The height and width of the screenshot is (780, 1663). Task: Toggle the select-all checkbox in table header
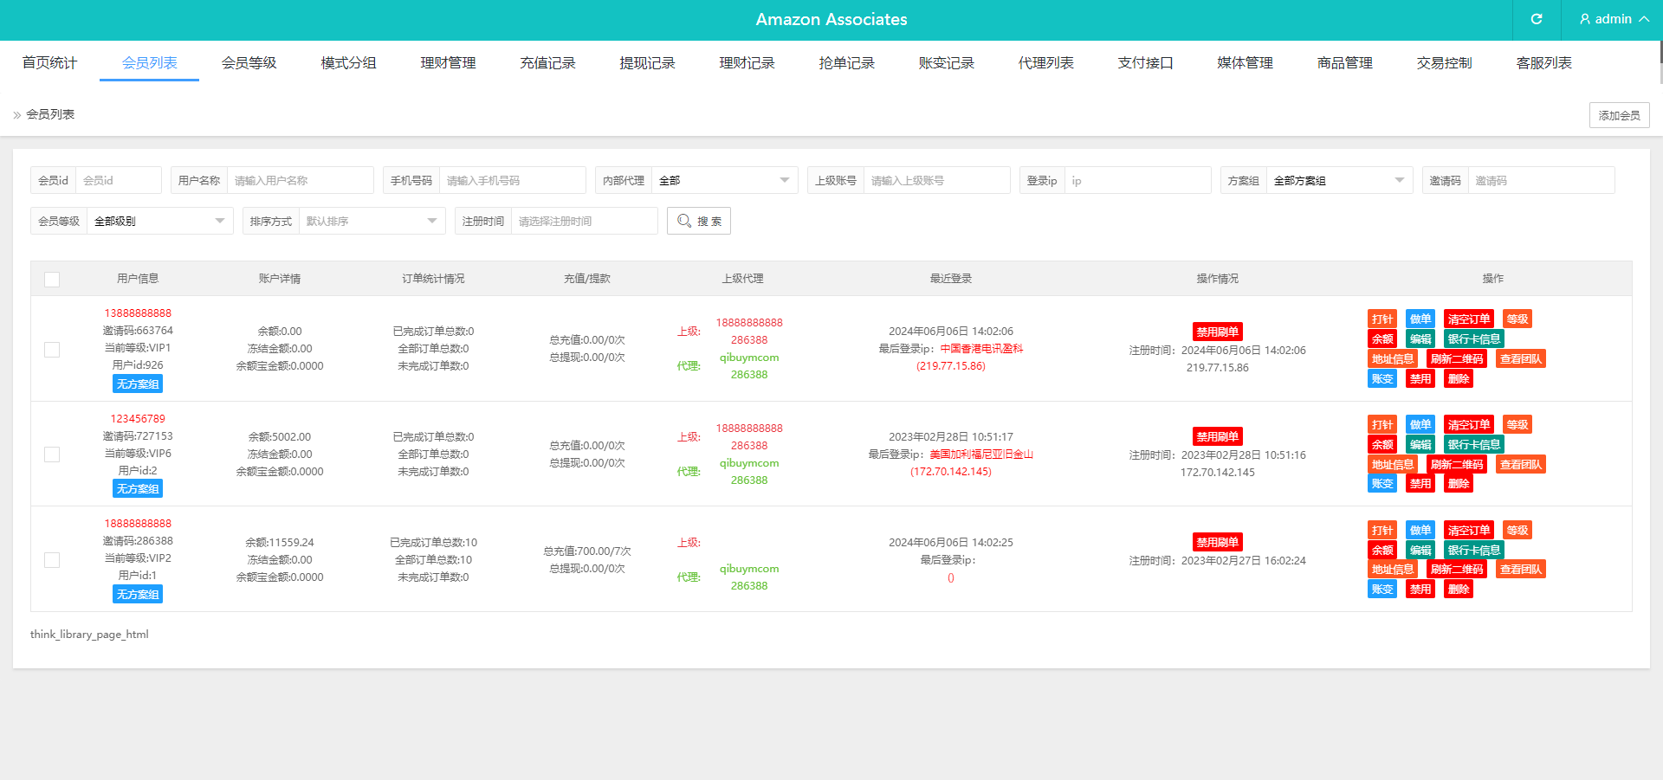(x=52, y=280)
